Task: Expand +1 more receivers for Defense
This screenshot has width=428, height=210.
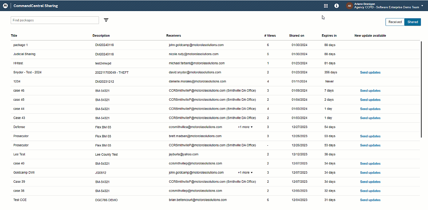Action: pos(245,127)
